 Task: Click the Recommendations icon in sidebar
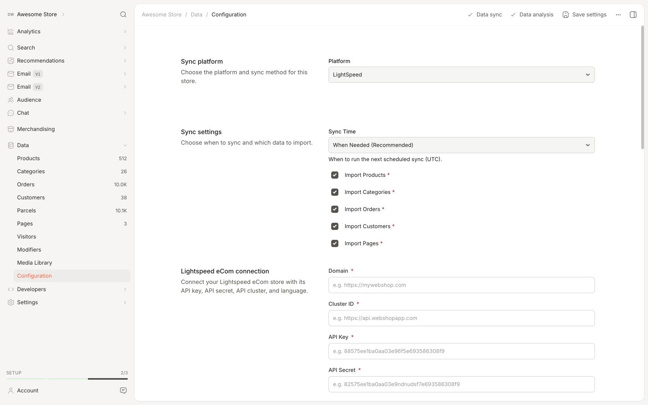(x=11, y=61)
